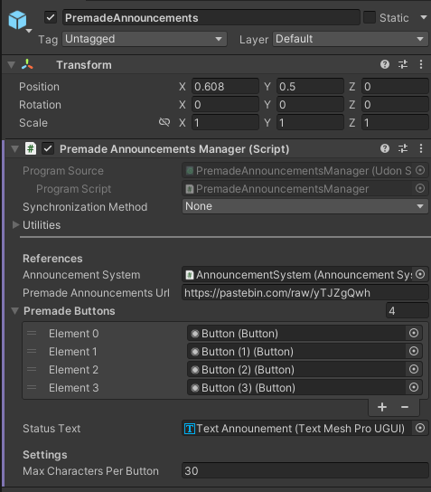Open object picker for Status Text

420,428
